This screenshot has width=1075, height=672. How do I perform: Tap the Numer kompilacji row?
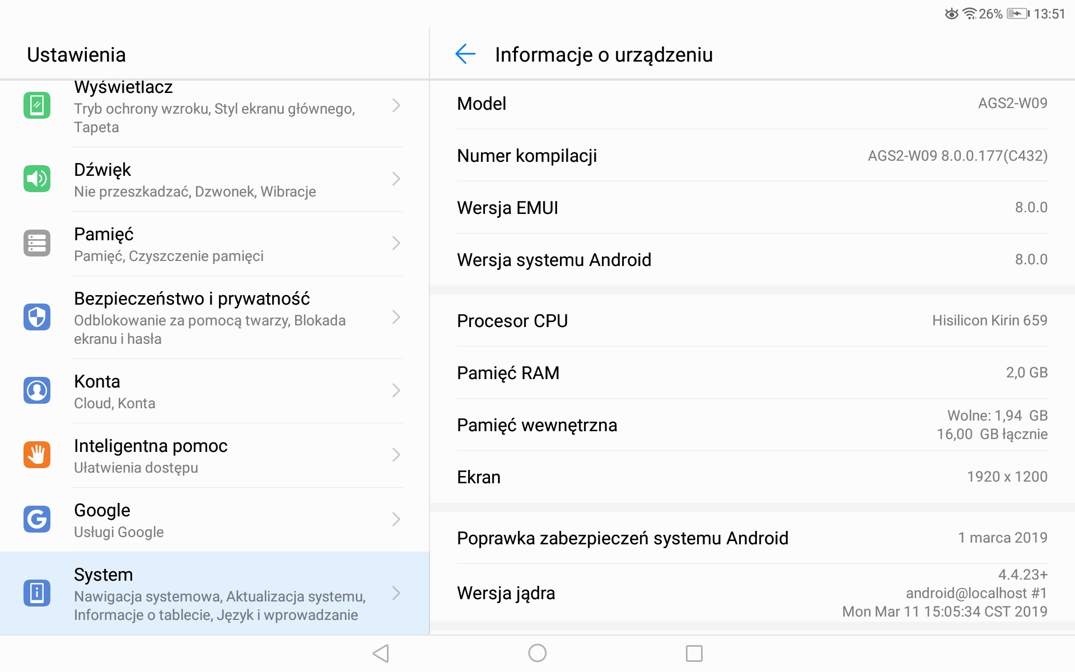752,156
